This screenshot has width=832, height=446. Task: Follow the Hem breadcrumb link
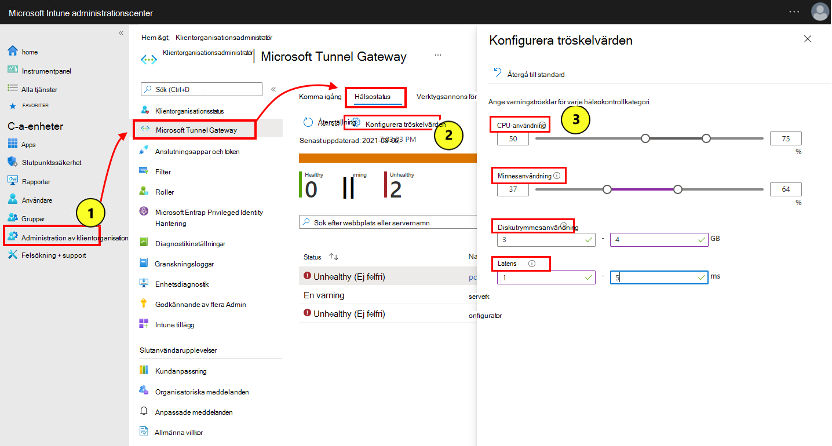tap(149, 37)
